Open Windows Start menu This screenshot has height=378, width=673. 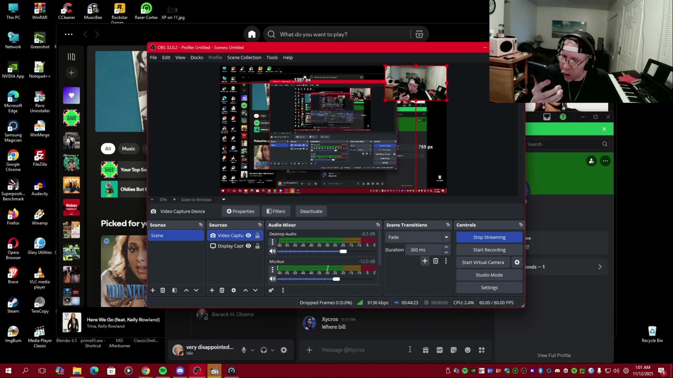click(8, 371)
